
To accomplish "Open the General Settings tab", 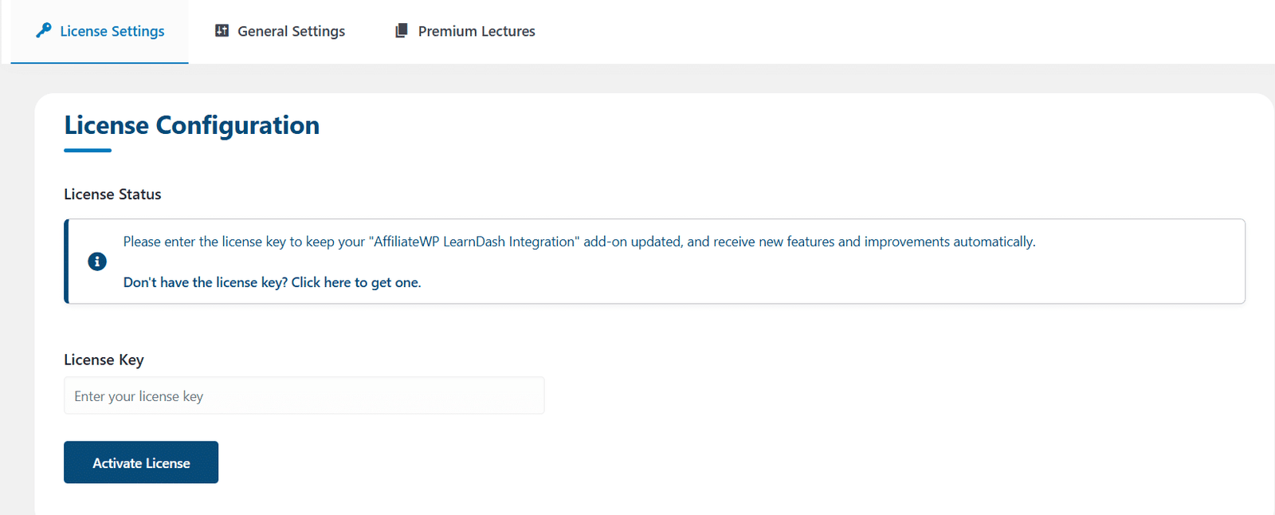I will click(280, 31).
